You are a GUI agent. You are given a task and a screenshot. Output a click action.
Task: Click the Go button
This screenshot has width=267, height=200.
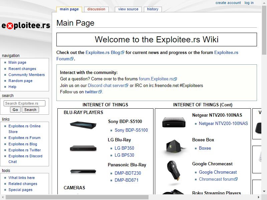pyautogui.click(x=15, y=110)
